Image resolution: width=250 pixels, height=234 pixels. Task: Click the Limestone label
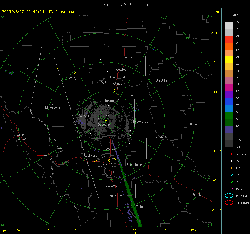coord(52,107)
